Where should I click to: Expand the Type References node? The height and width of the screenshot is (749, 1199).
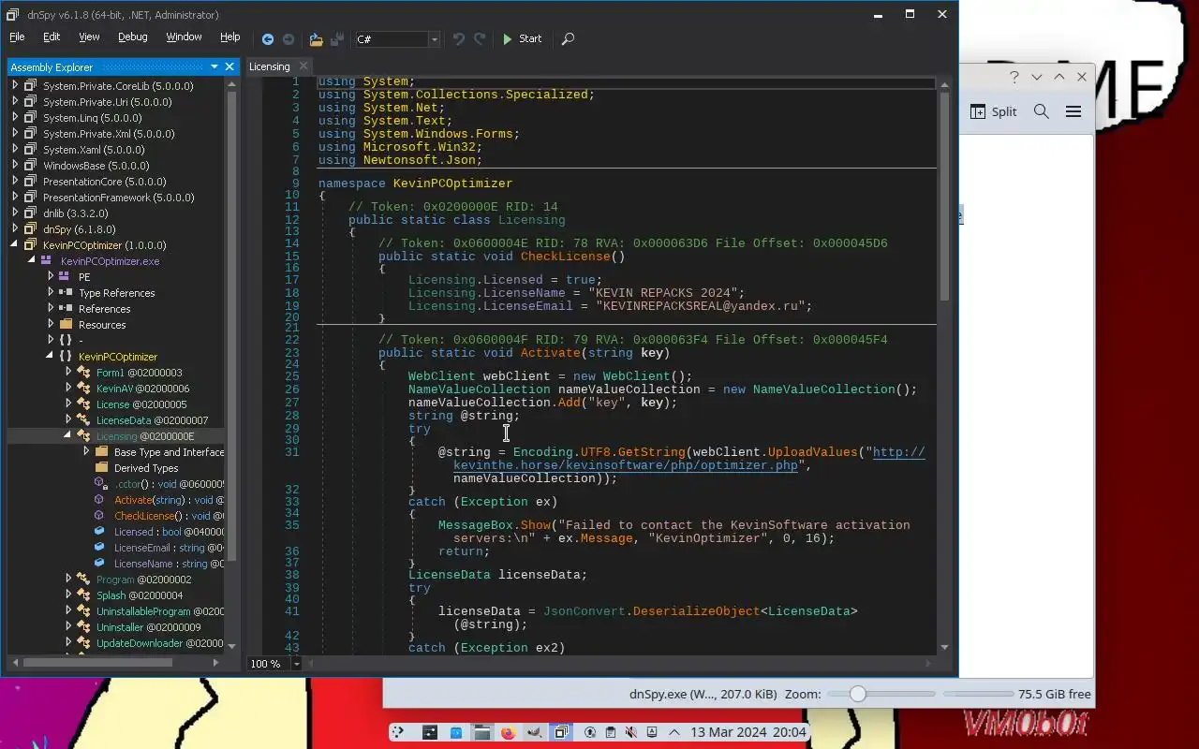pos(51,293)
